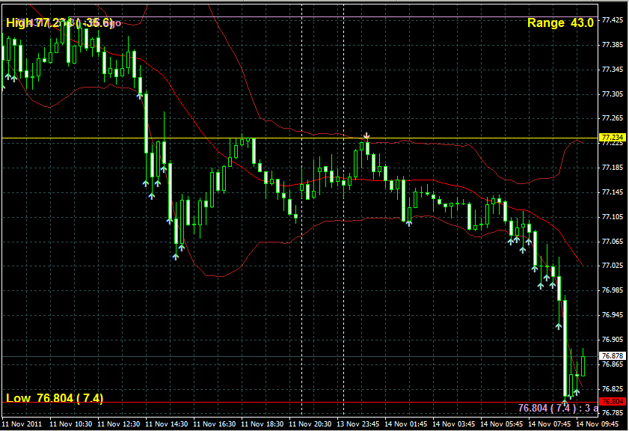Click the blue arrow below the 14:30 low

click(176, 256)
